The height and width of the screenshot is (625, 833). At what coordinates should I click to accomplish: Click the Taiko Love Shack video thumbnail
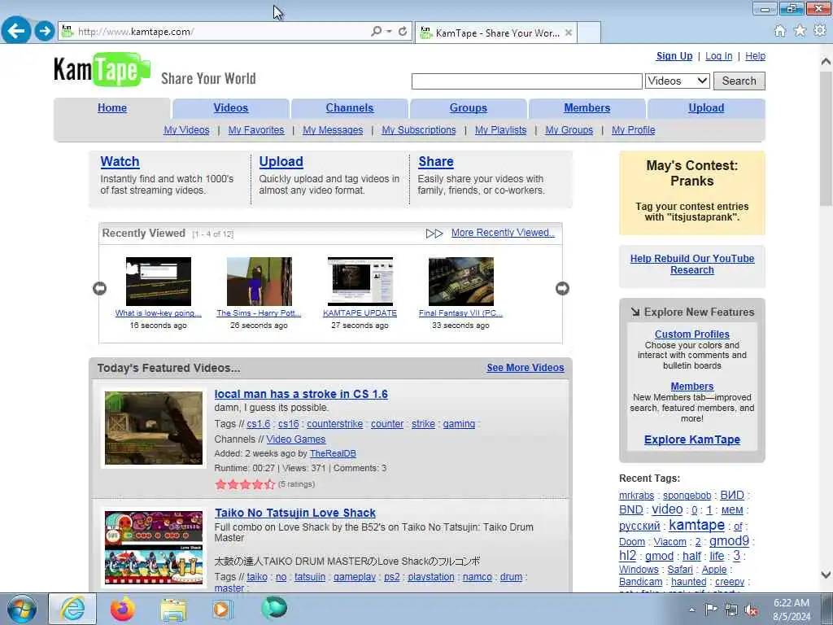[154, 548]
